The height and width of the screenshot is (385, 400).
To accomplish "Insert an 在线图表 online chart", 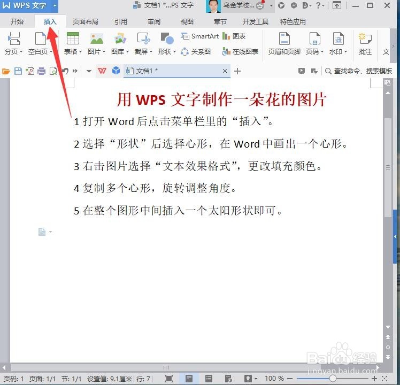I will click(x=240, y=52).
